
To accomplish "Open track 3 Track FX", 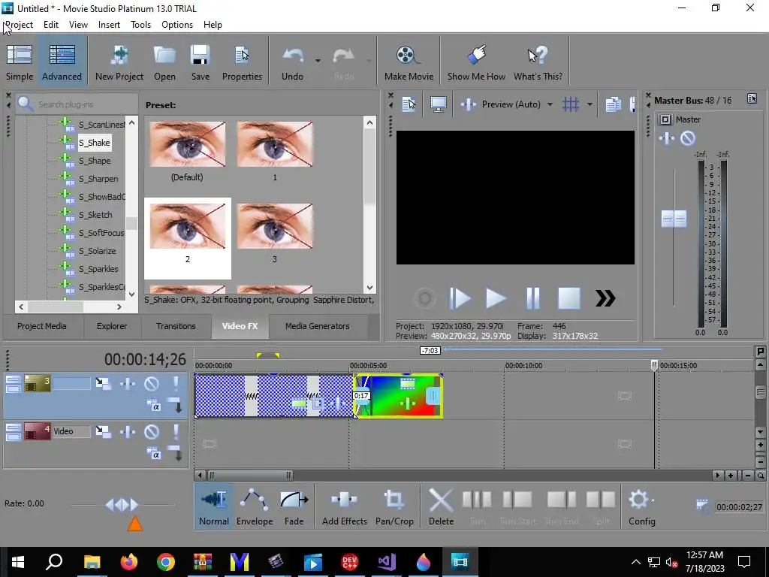I will [x=128, y=384].
